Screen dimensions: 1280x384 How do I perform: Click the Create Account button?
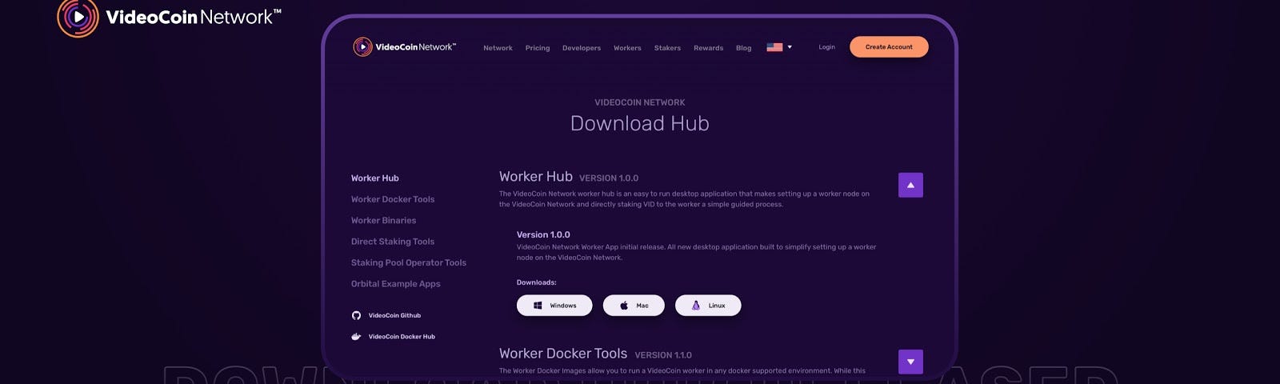[889, 47]
